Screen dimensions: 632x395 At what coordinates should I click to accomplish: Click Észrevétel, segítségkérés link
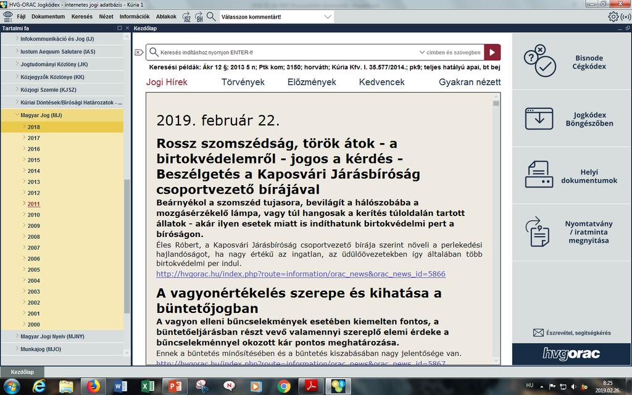pos(578,333)
